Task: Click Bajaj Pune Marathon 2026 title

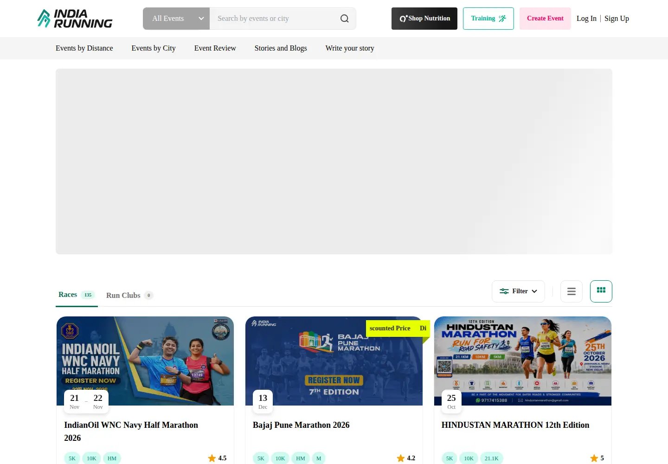Action: [x=301, y=425]
